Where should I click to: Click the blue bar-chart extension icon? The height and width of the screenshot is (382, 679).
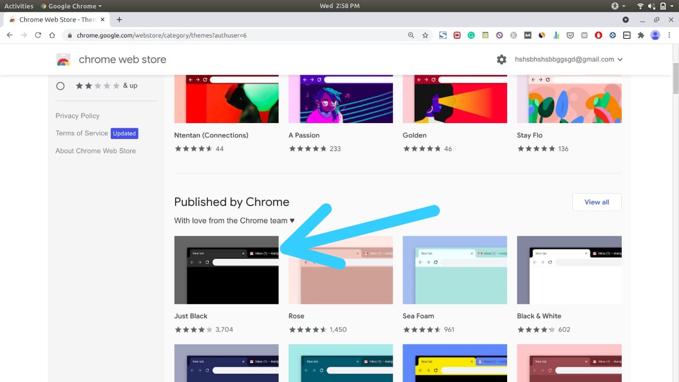pos(556,35)
